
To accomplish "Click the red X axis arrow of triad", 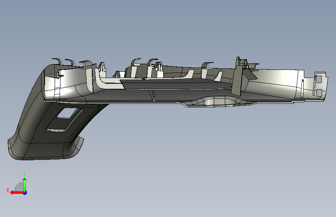I will tap(17, 193).
